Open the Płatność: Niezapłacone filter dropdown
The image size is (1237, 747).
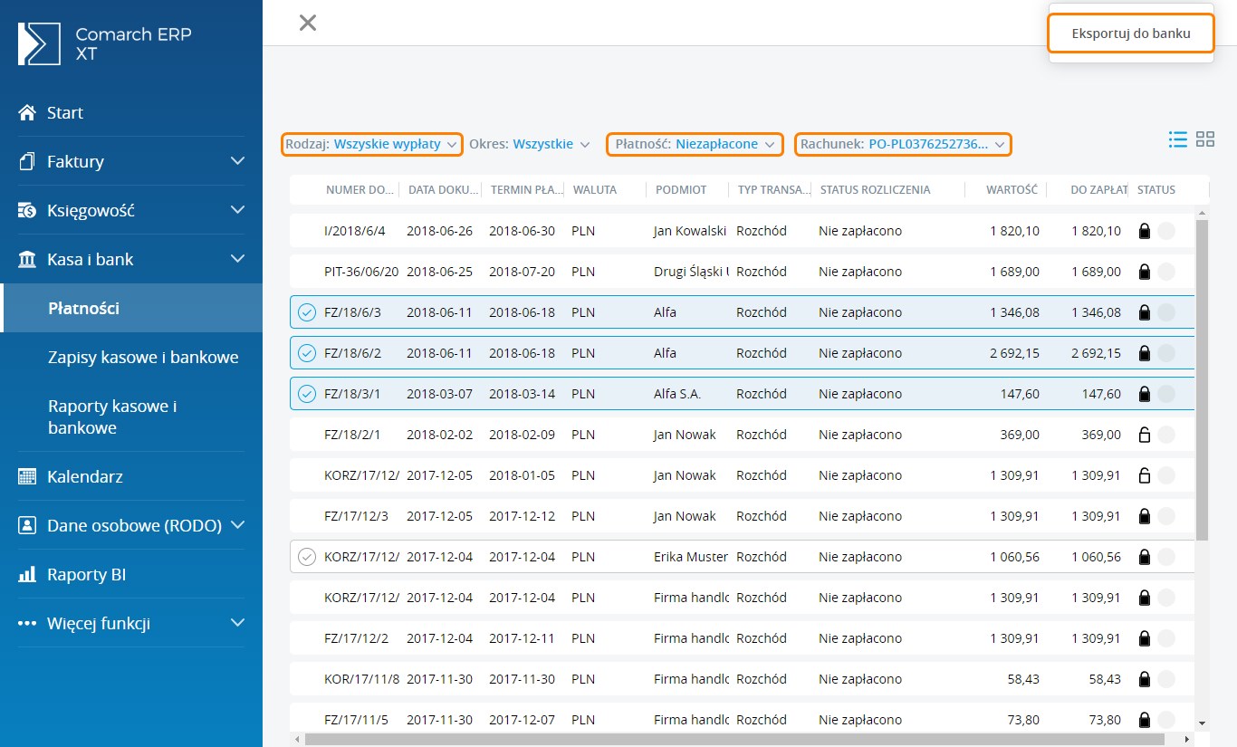tap(695, 144)
